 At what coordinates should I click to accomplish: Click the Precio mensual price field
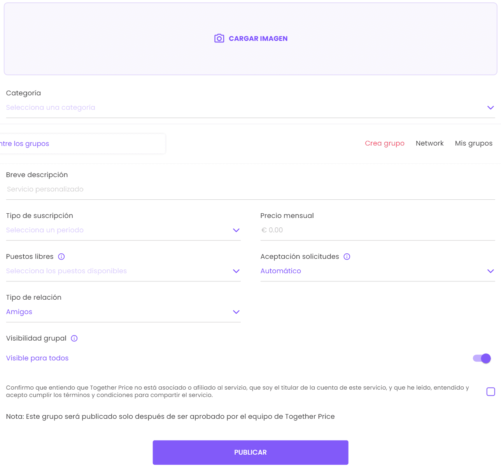pyautogui.click(x=377, y=230)
